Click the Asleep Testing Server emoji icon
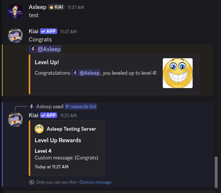 pos(39,129)
